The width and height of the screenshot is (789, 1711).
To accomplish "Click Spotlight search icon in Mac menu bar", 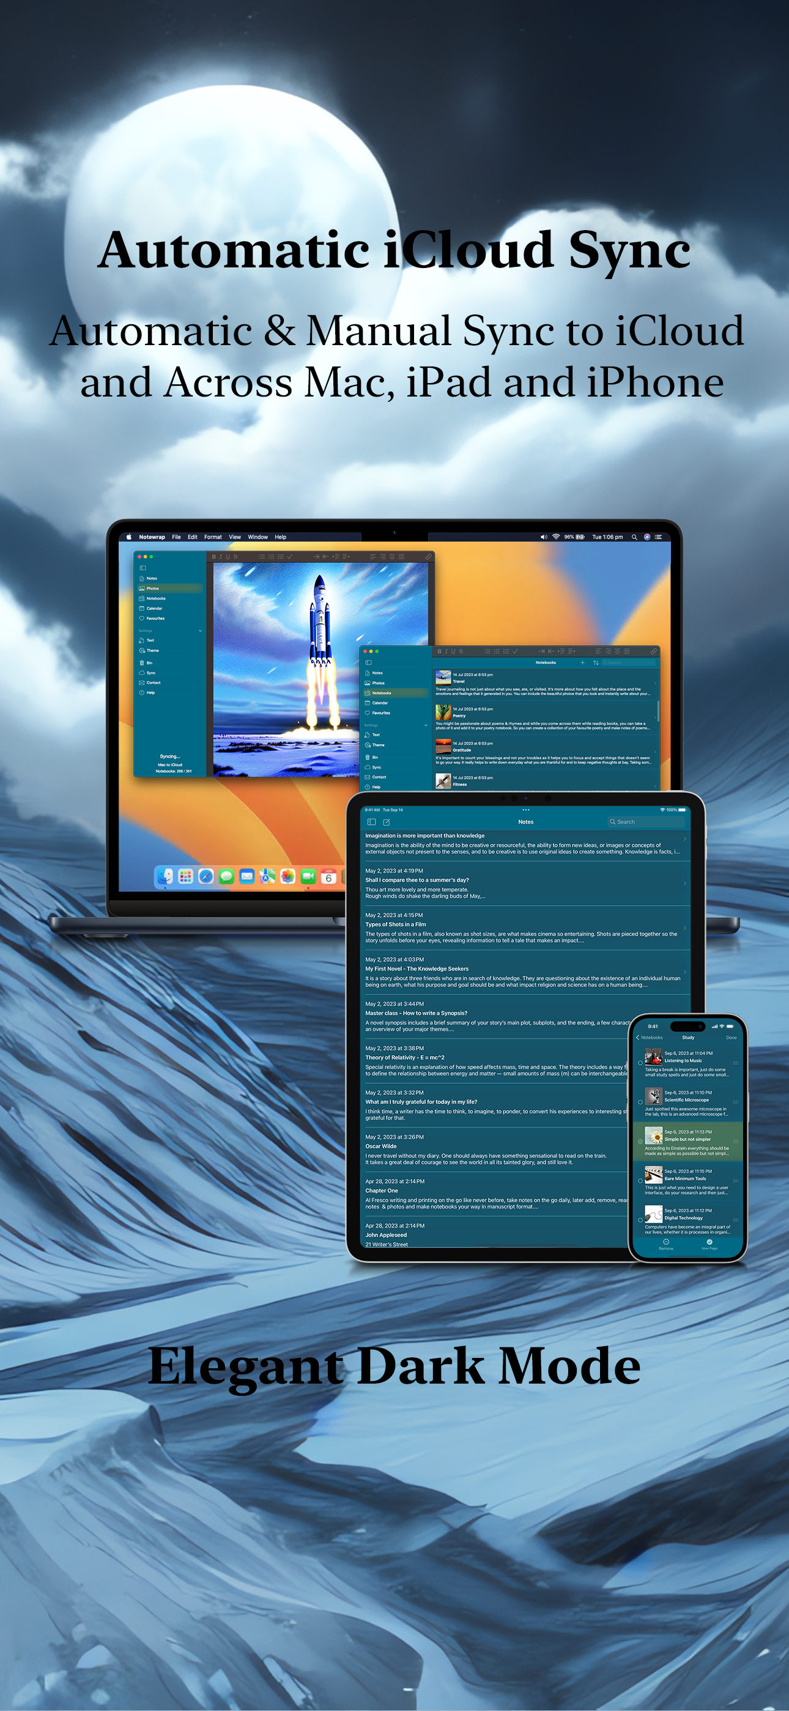I will [x=634, y=537].
